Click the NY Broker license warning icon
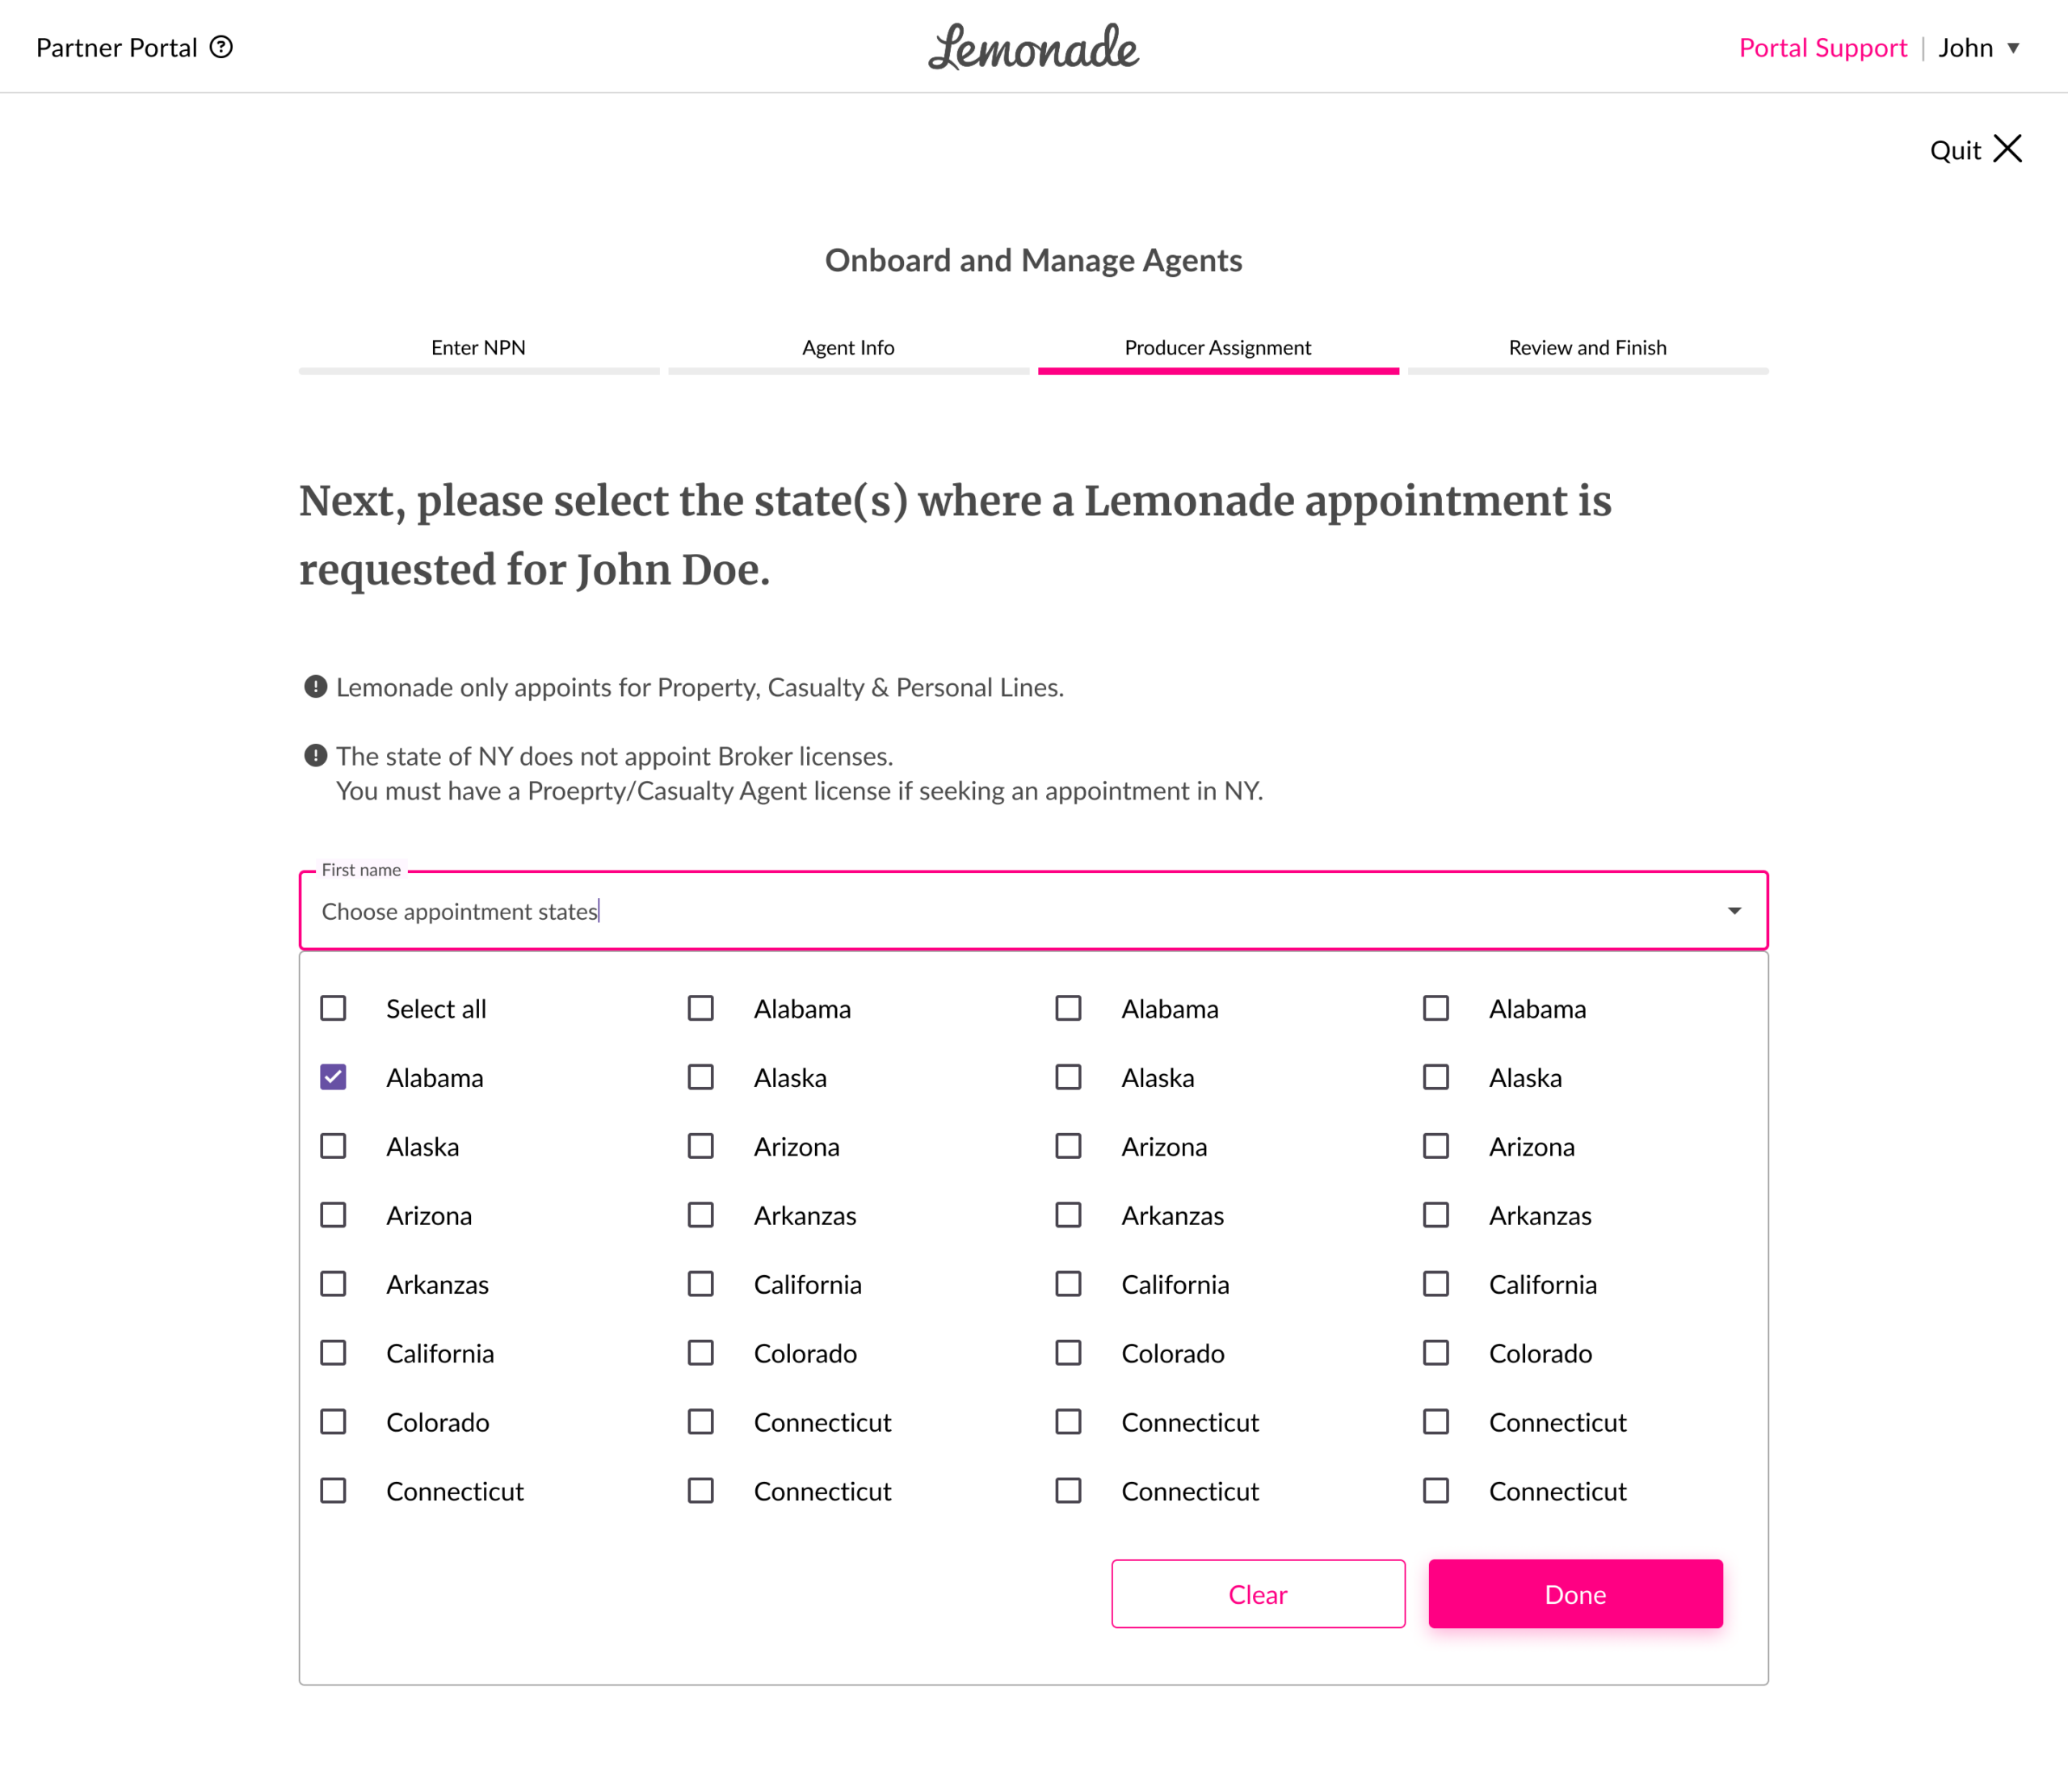 315,756
